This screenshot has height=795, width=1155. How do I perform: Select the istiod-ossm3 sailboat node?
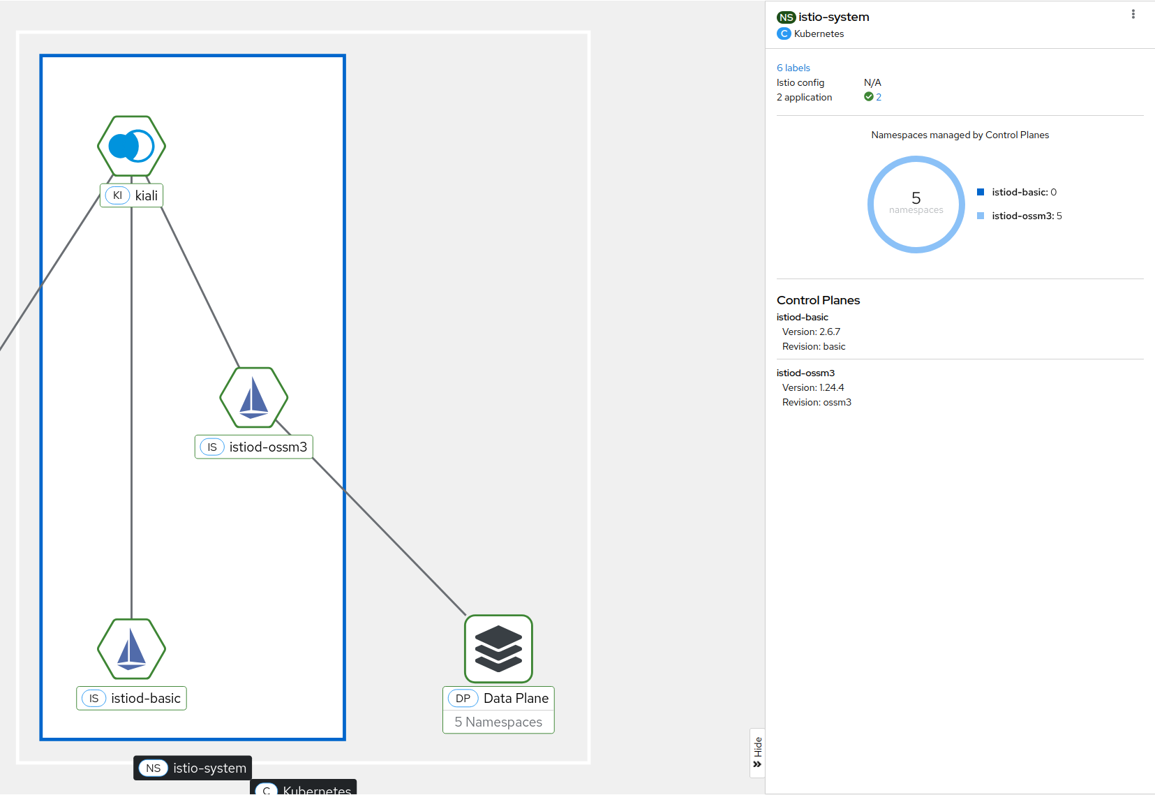pyautogui.click(x=253, y=397)
